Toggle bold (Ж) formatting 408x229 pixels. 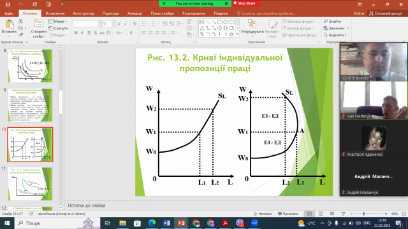(76, 32)
